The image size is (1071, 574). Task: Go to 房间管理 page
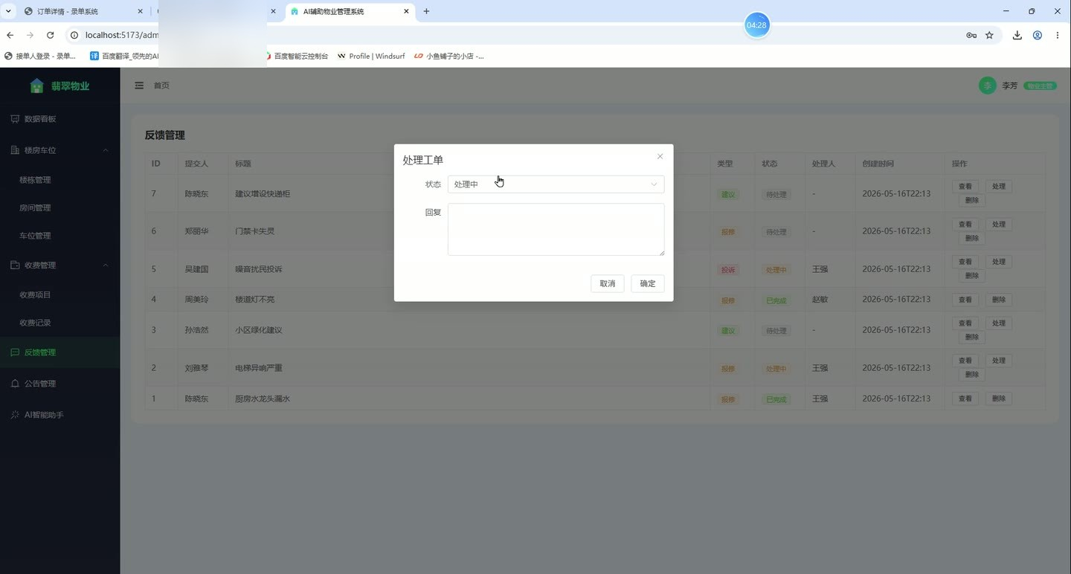click(x=59, y=207)
